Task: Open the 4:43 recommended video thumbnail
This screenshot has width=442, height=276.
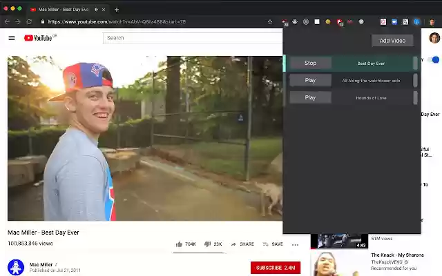Action: (339, 241)
